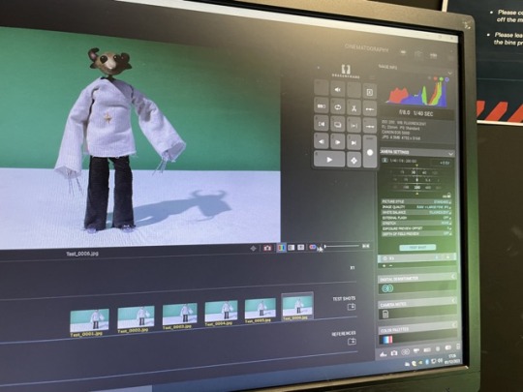Open the Cinematography workspace tab
523x392 pixels.
[x=366, y=48]
